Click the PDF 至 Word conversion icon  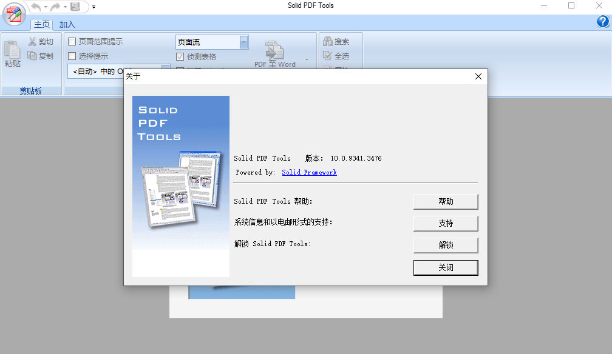[275, 50]
